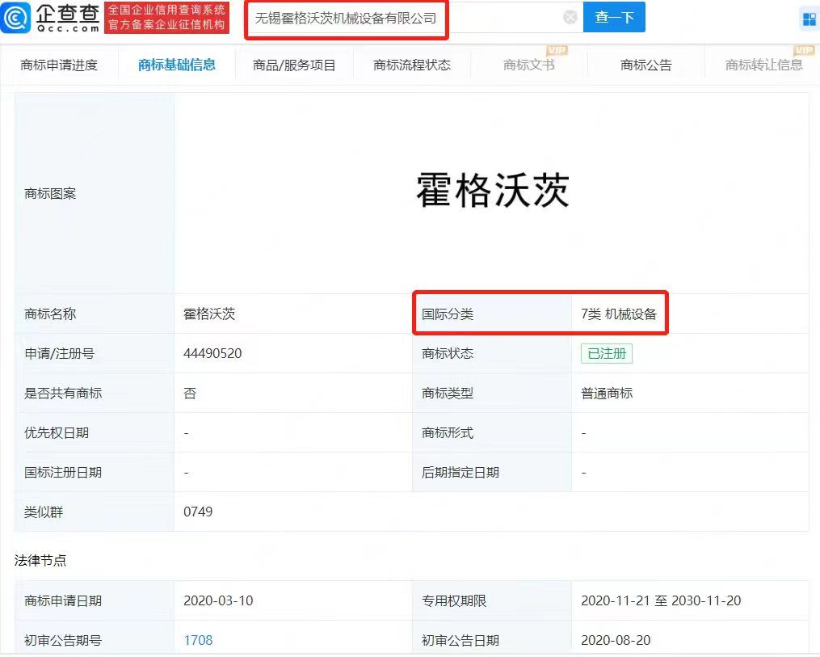Click the 初审公告期号 label
This screenshot has height=657, width=820.
click(63, 640)
